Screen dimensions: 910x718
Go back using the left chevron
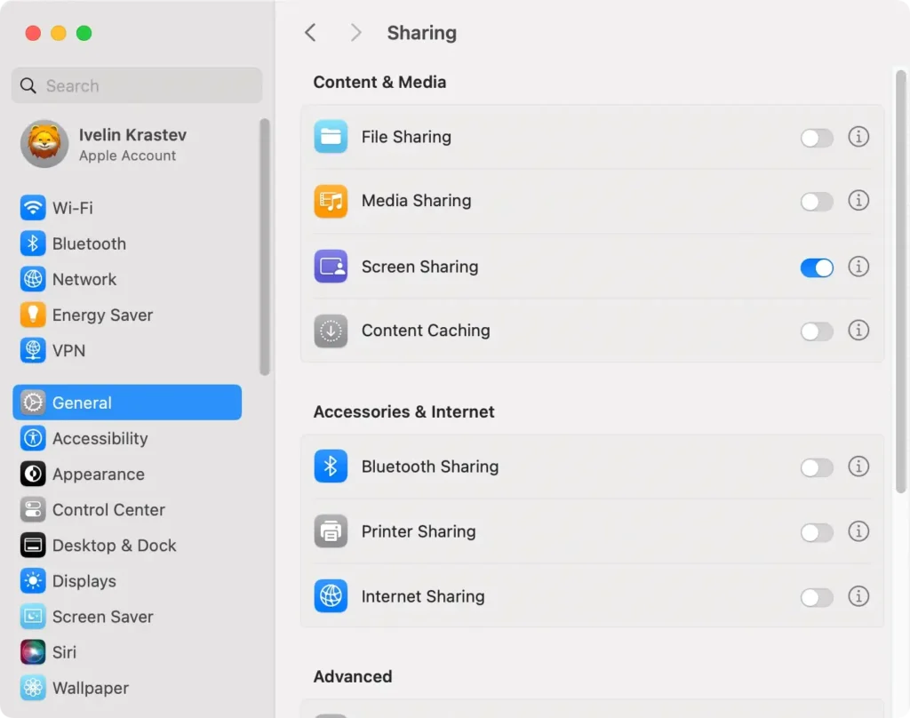(310, 33)
